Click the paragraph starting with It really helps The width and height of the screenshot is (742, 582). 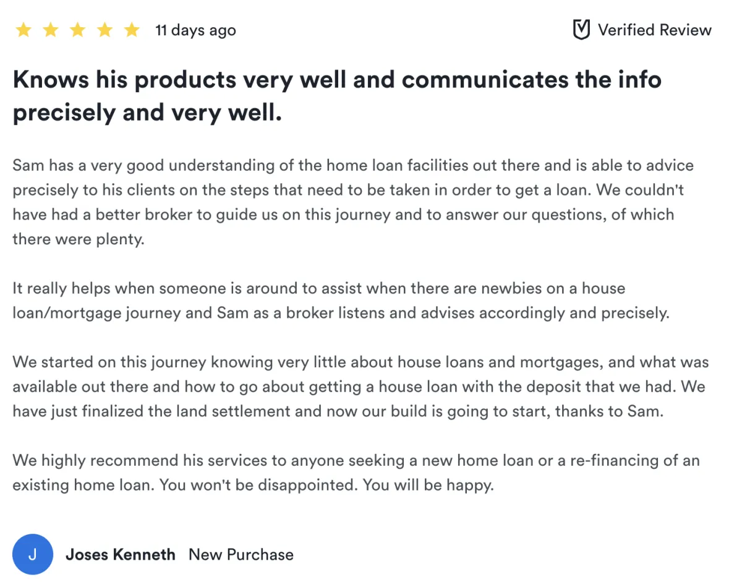[x=341, y=301]
